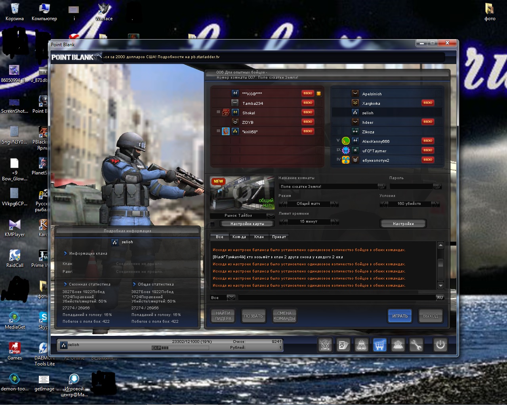
Task: Click the chat scrollbar up arrow
Action: 440,246
